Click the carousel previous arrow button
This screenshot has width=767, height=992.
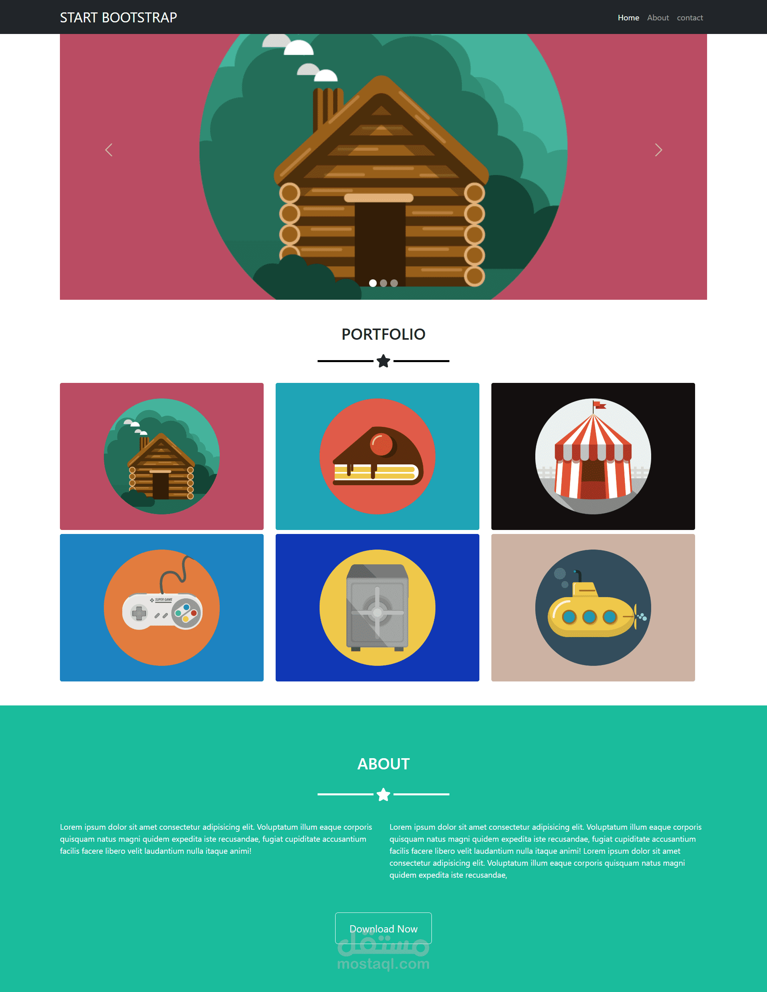click(x=107, y=150)
